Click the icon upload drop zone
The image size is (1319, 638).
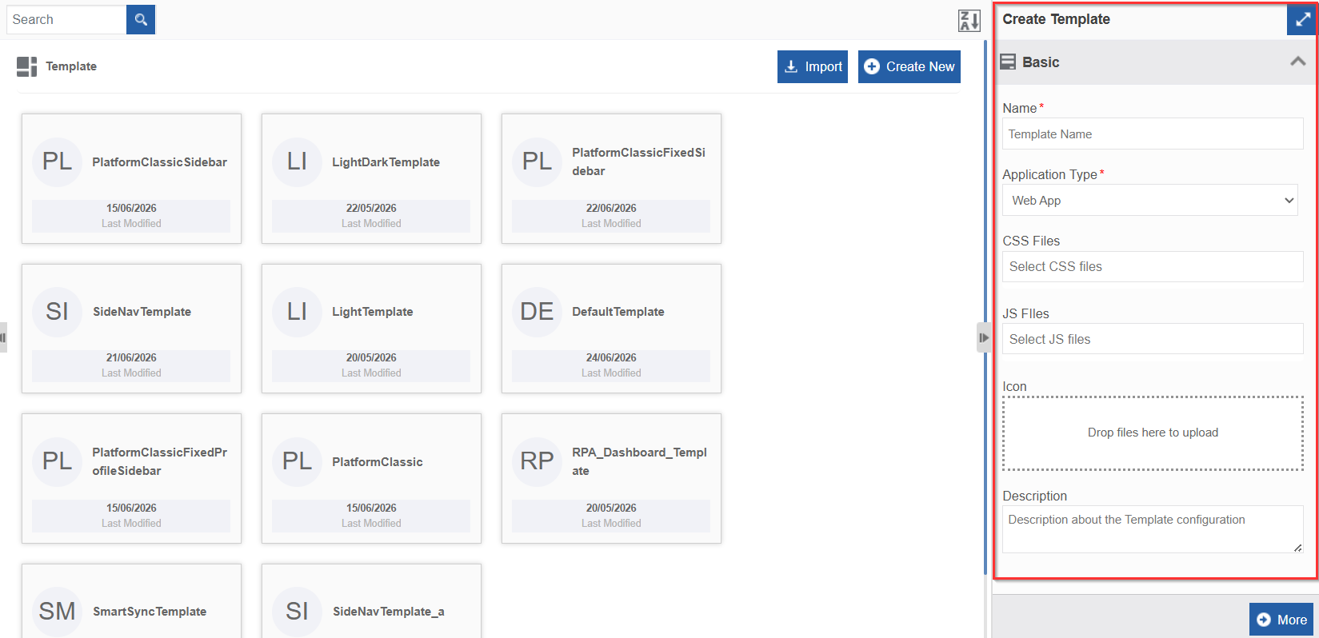point(1153,433)
